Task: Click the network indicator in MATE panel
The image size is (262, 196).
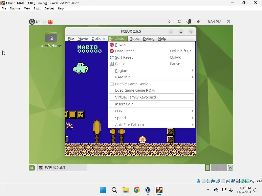Action: coord(169,22)
